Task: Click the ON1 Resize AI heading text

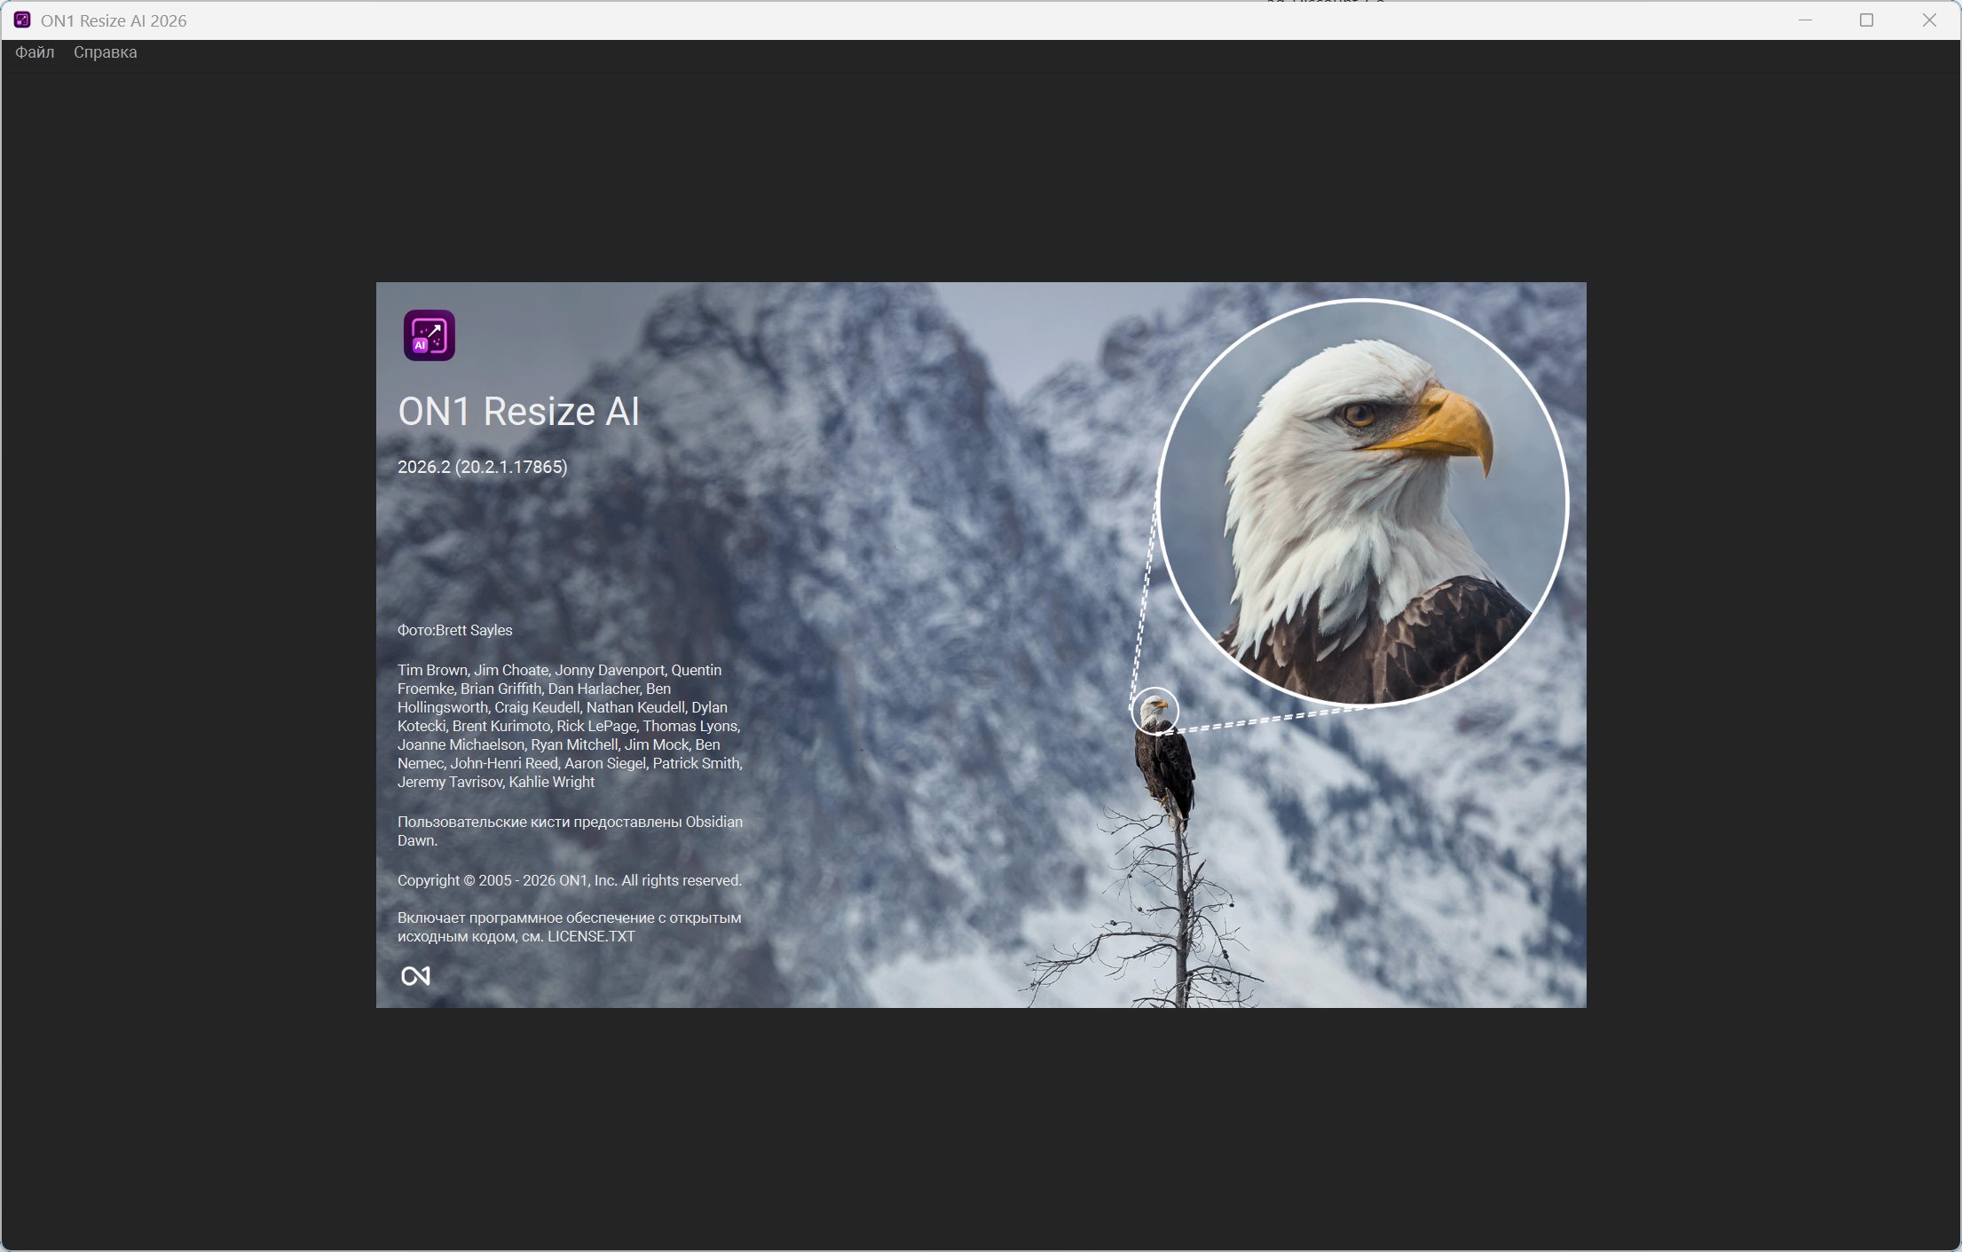Action: tap(518, 412)
